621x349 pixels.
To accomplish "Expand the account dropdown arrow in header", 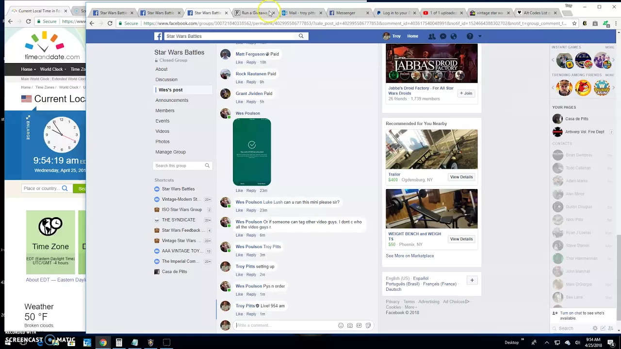I will click(480, 36).
